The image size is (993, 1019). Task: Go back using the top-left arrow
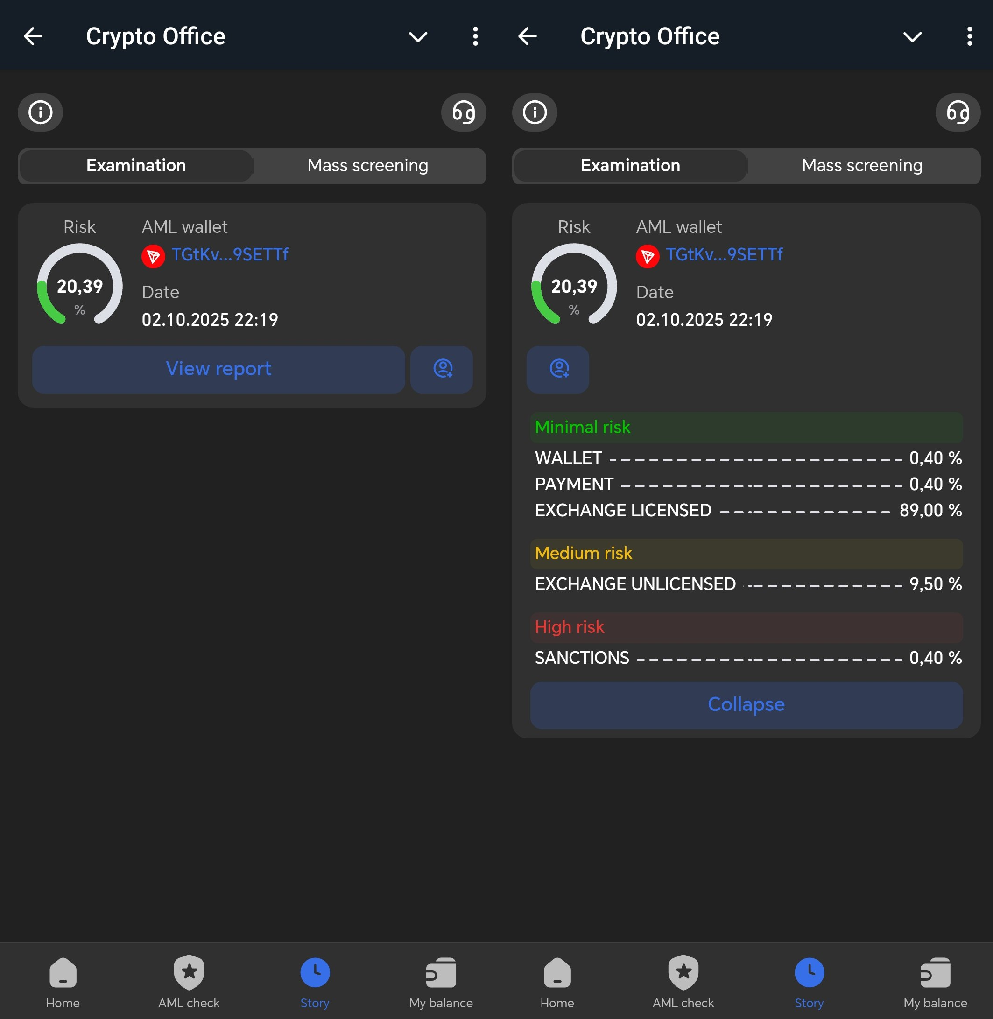(x=33, y=36)
